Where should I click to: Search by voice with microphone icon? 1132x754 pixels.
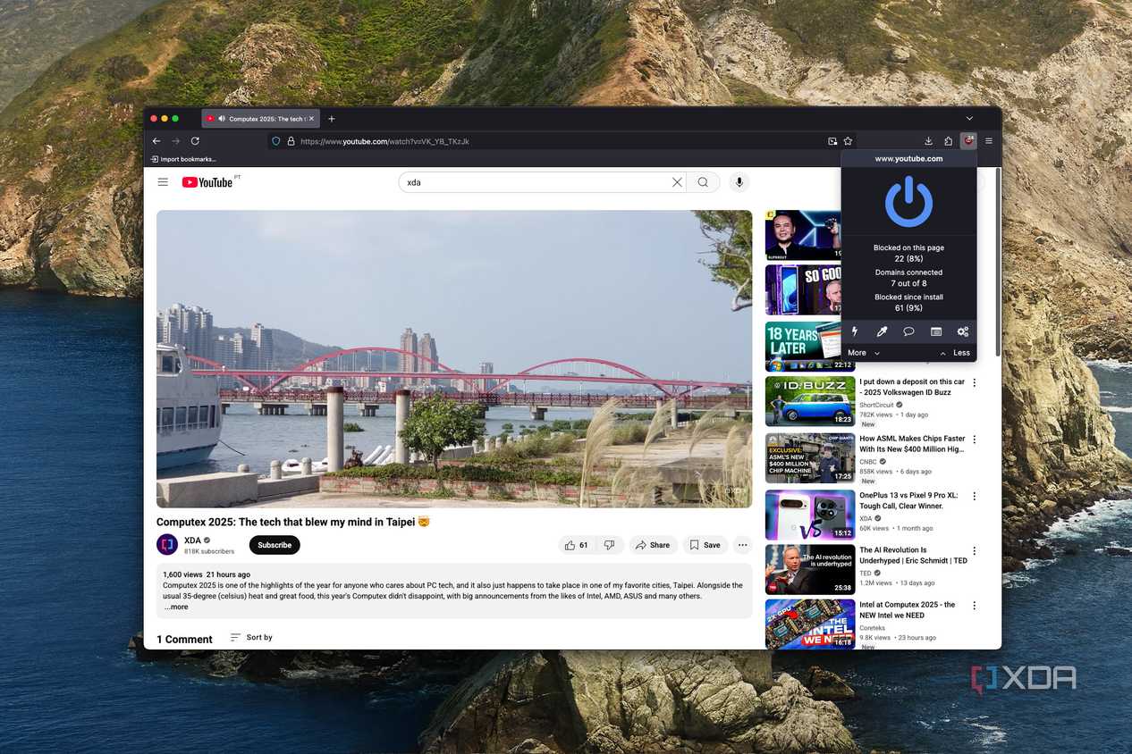click(x=739, y=182)
